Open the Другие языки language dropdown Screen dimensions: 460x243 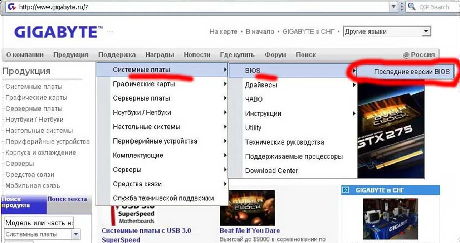point(387,31)
